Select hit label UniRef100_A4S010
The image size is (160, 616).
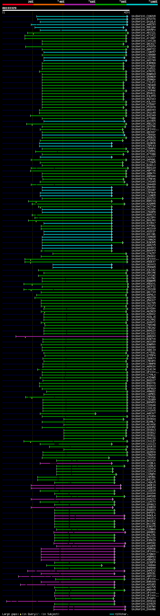[x=143, y=460]
